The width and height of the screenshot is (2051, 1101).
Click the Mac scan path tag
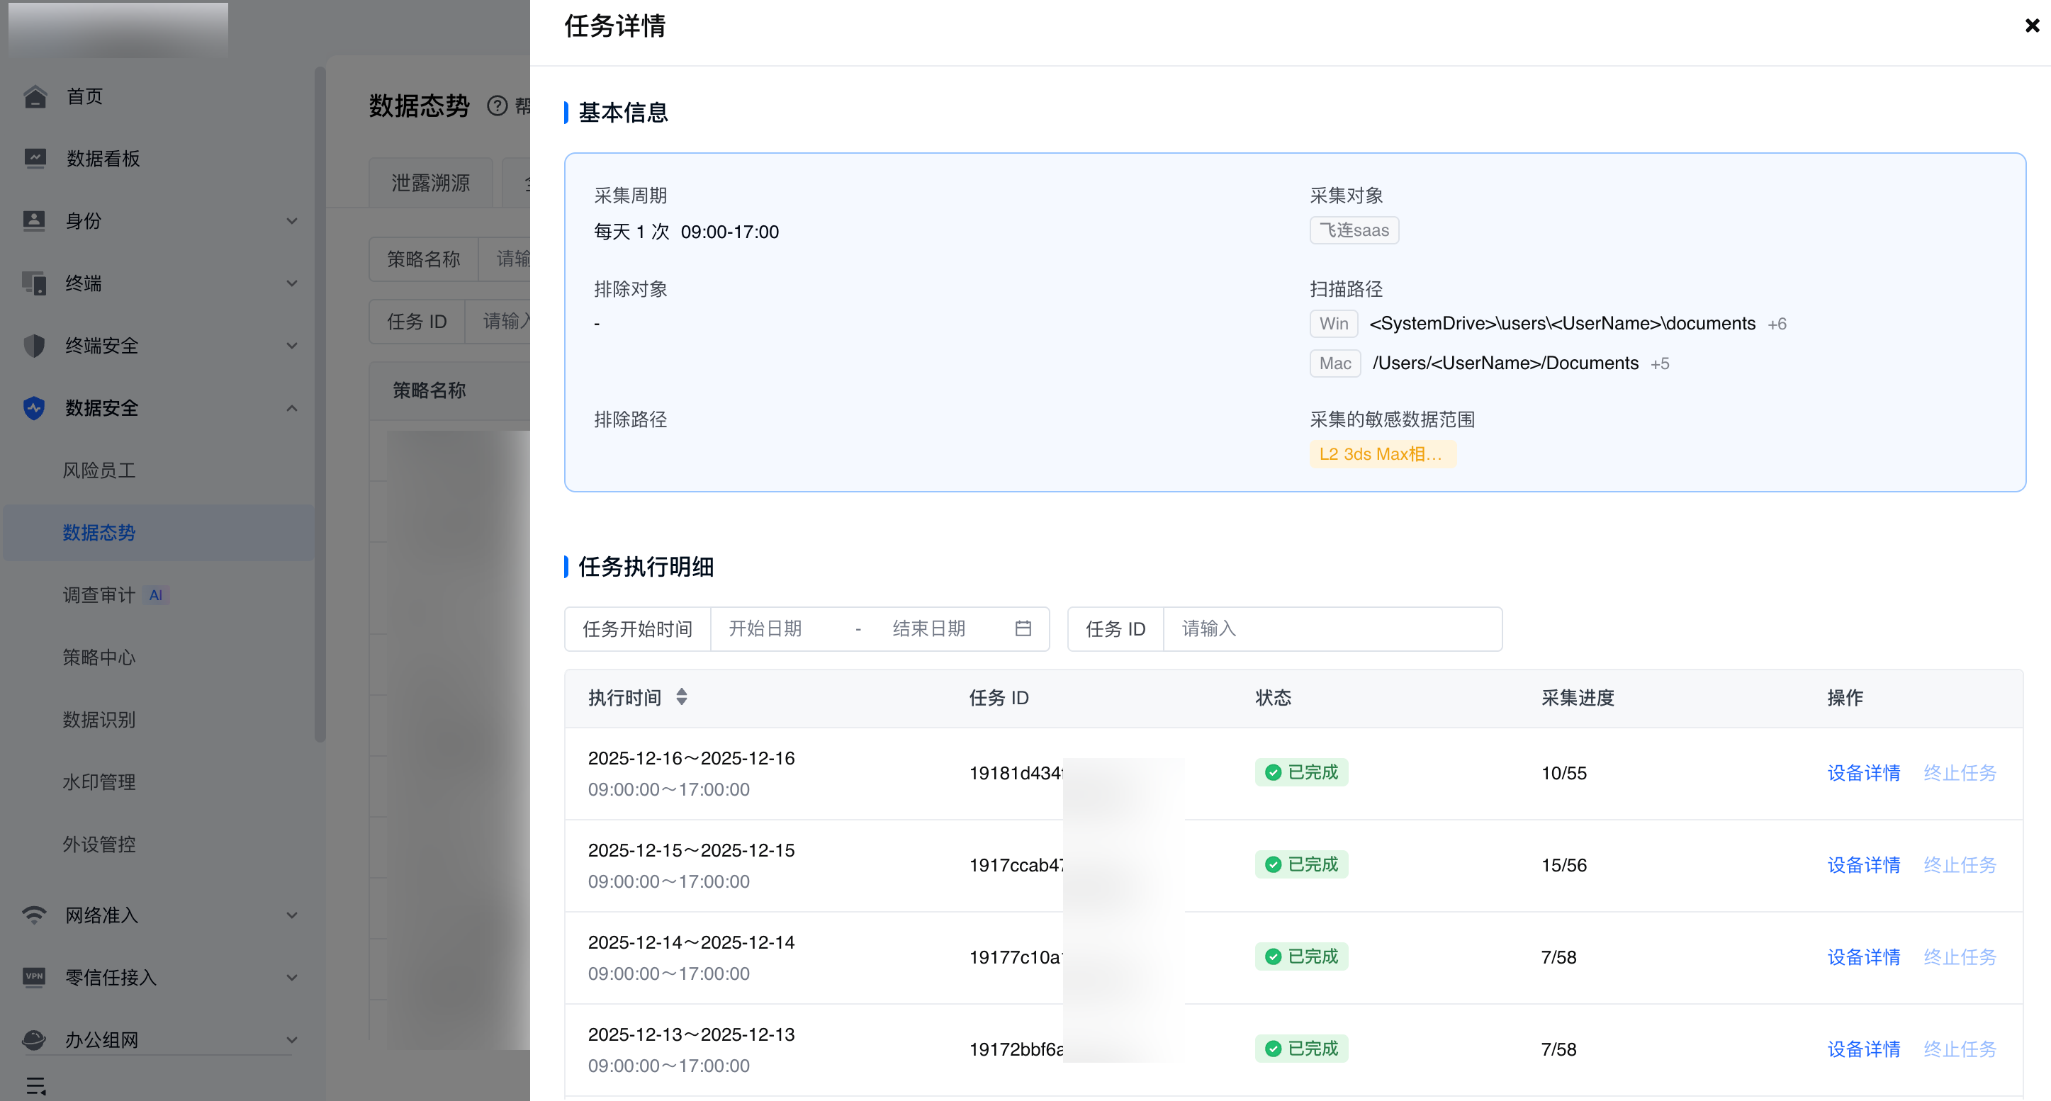(x=1335, y=364)
